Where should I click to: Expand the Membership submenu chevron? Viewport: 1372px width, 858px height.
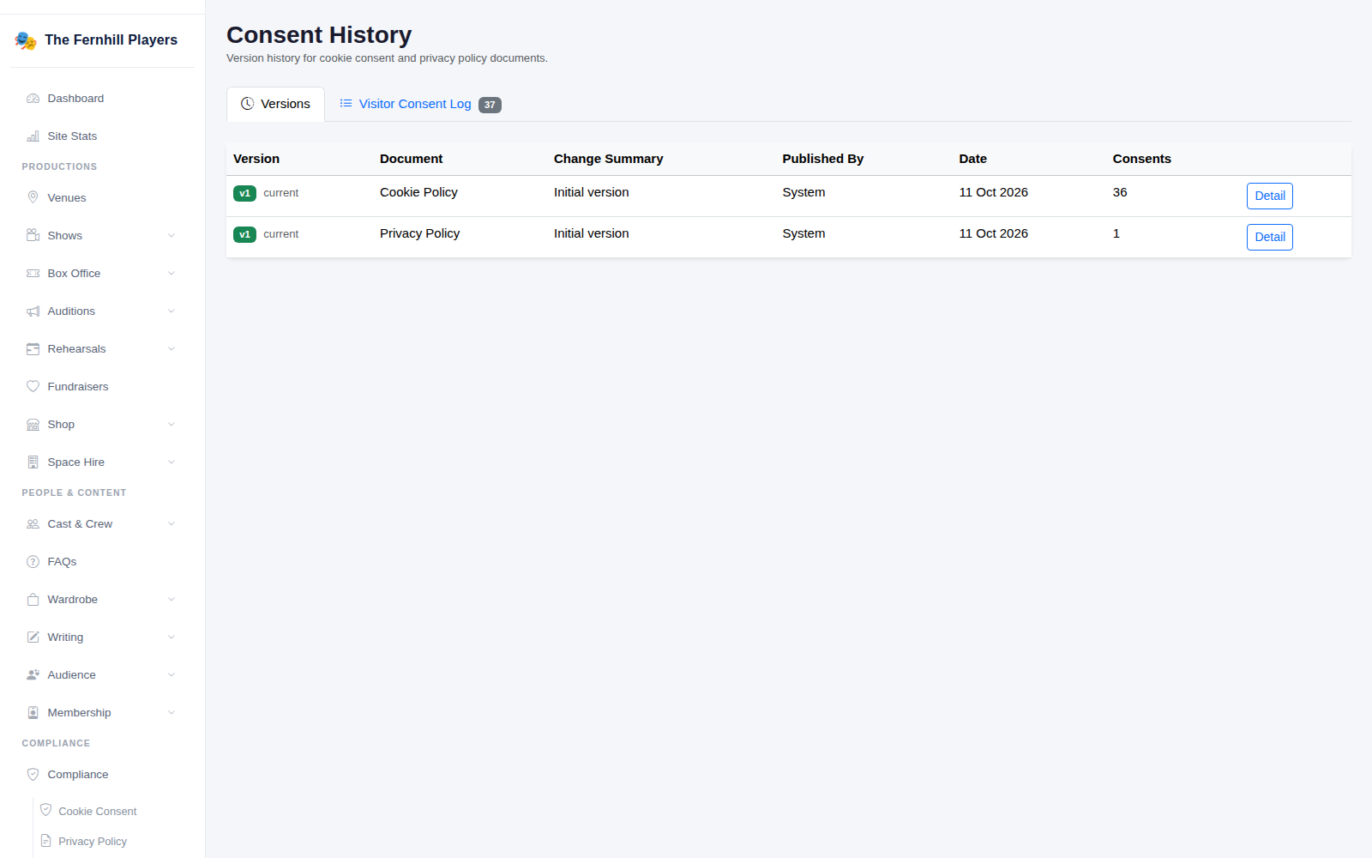coord(171,713)
